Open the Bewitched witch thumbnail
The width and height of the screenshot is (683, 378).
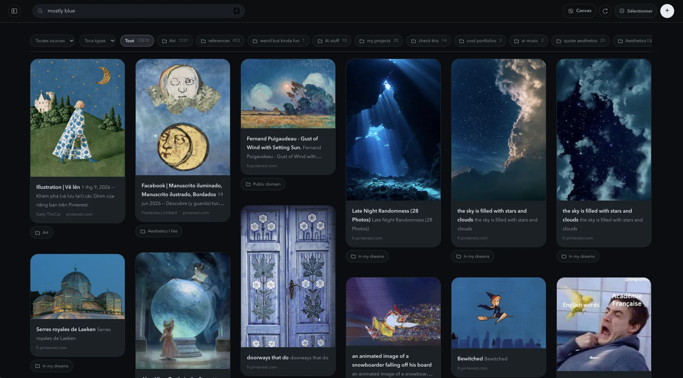click(x=498, y=313)
